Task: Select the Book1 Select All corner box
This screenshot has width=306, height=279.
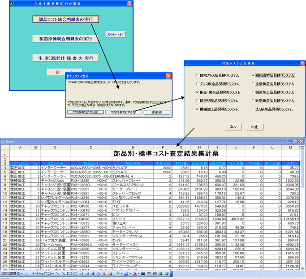Action: [x=5, y=147]
